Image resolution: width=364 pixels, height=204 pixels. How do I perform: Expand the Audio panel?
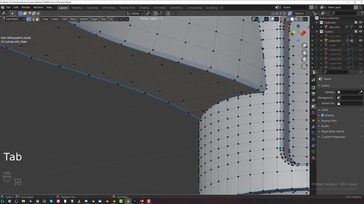click(325, 126)
